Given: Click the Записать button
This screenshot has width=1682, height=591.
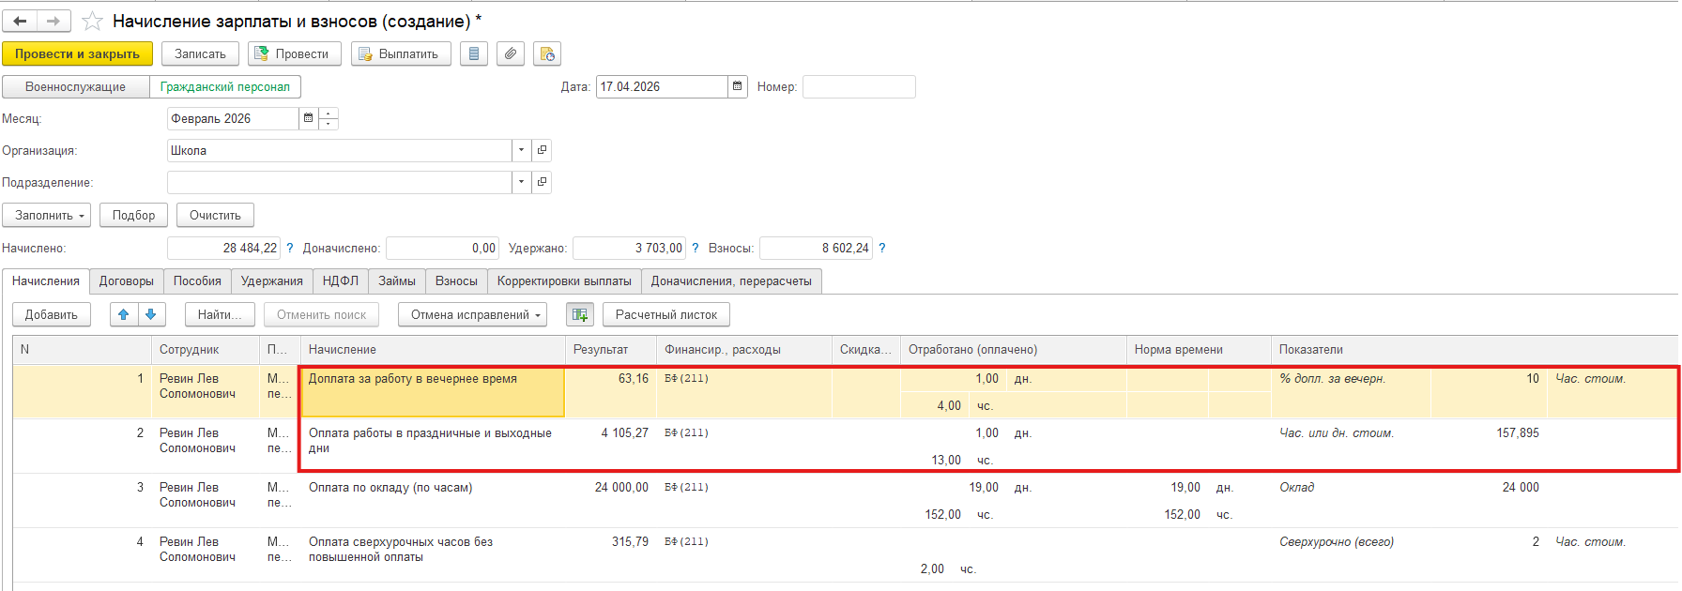Looking at the screenshot, I should click(x=200, y=53).
